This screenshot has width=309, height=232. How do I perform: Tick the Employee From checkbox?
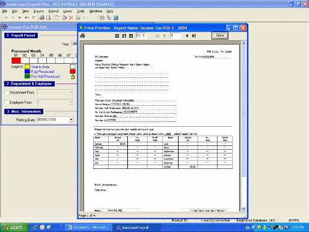pos(6,102)
